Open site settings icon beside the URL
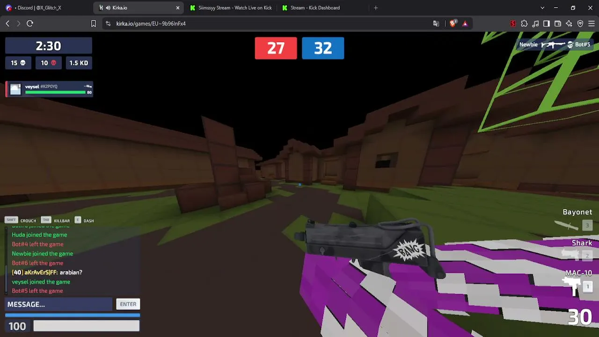The height and width of the screenshot is (337, 599). 108,23
